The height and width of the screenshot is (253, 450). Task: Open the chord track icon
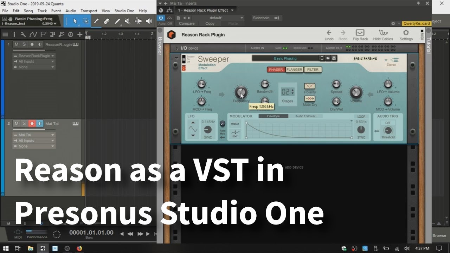(x=62, y=34)
